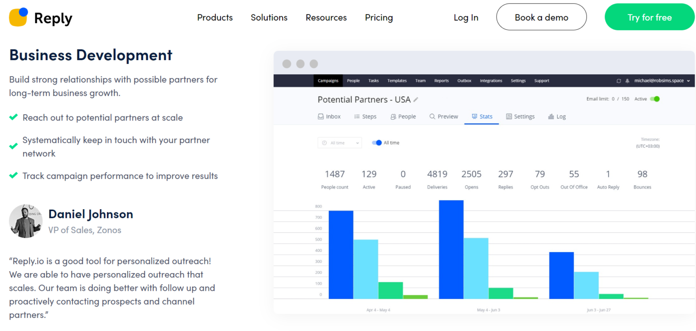
Task: Click the 79 Opt Outs stat
Action: click(540, 179)
